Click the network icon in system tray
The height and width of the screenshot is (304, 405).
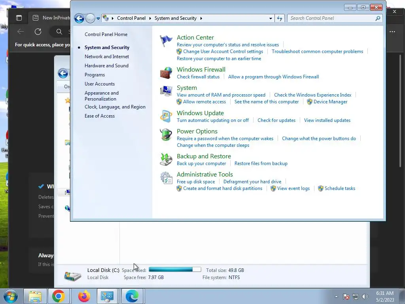[356, 296]
